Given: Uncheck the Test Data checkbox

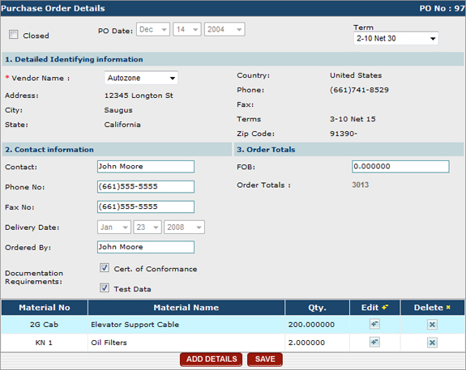Looking at the screenshot, I should 105,287.
